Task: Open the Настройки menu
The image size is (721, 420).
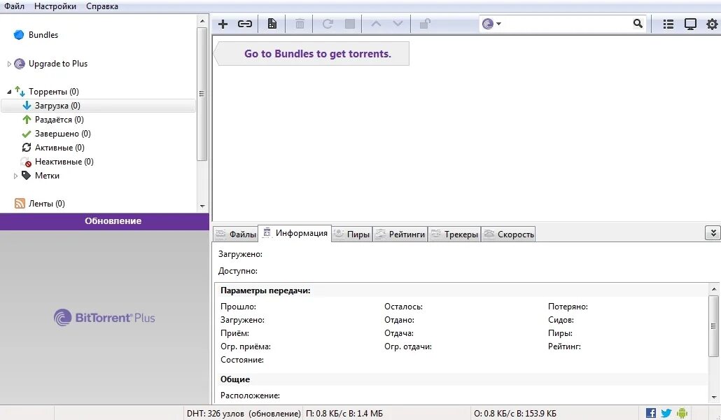Action: tap(55, 6)
